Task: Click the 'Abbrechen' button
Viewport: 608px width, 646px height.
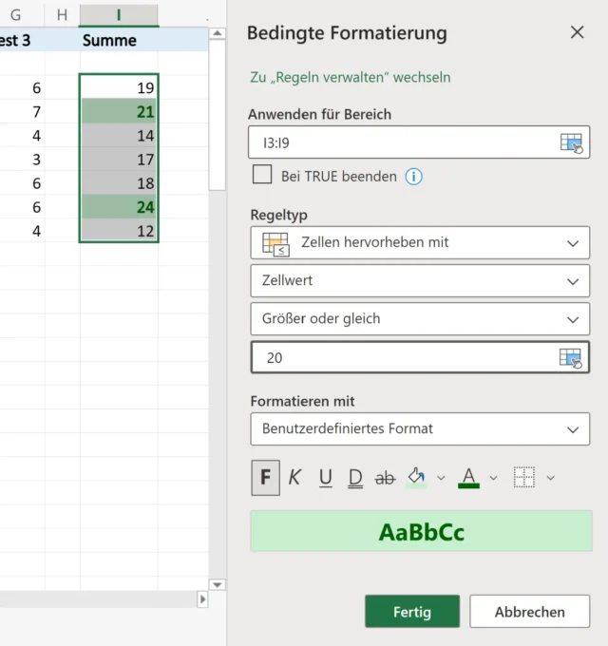Action: [x=529, y=612]
